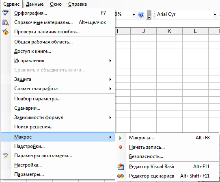Open the blue help question mark button
The image size is (220, 182).
click(141, 15)
